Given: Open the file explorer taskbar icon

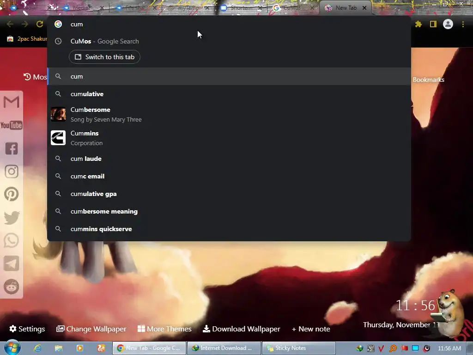Looking at the screenshot, I should [59, 348].
